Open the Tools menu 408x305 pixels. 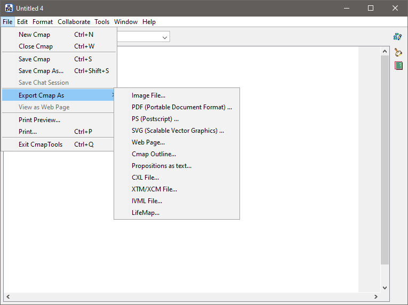pos(102,22)
